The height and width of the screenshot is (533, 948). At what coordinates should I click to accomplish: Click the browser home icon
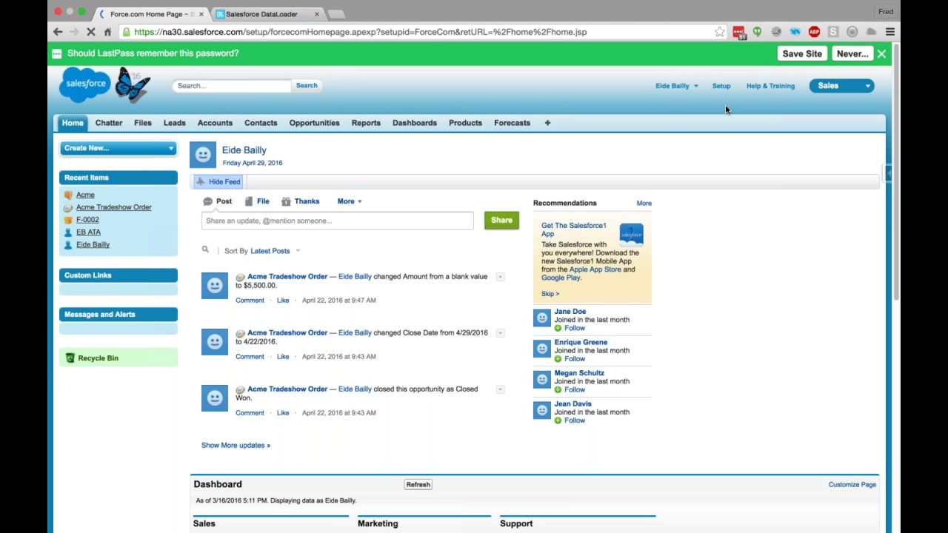[107, 32]
